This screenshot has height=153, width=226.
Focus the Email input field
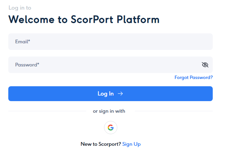110,42
